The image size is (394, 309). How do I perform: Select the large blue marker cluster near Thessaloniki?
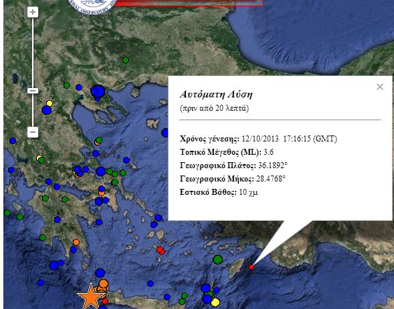pyautogui.click(x=98, y=91)
